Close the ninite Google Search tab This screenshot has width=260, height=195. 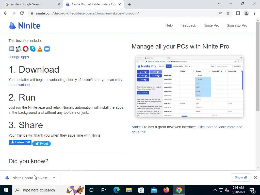(59, 4)
